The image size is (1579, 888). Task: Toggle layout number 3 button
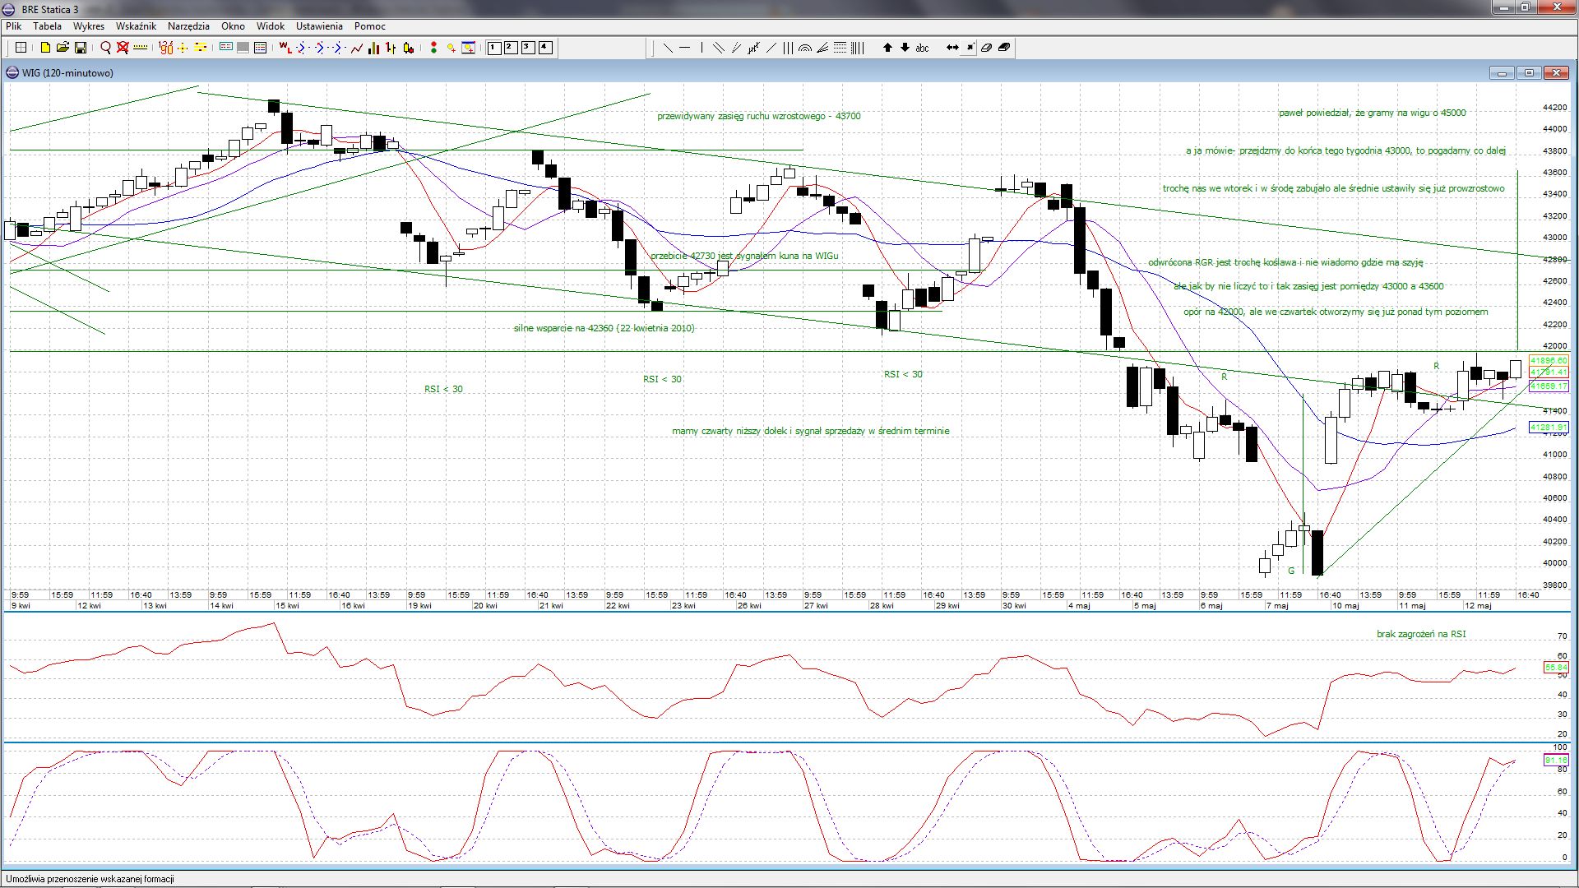click(x=528, y=48)
